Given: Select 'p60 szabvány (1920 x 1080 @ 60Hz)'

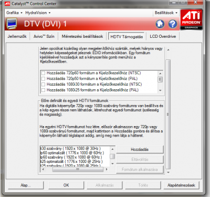Looking at the screenshot, I should 71,157.
